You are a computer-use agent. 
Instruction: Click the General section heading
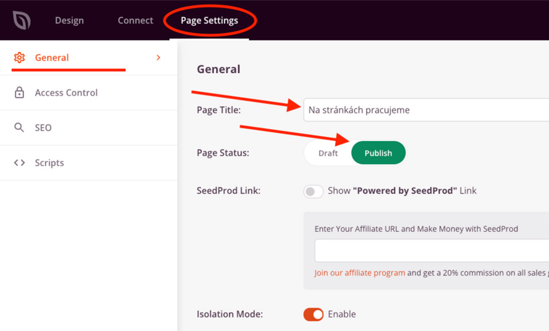(x=218, y=69)
